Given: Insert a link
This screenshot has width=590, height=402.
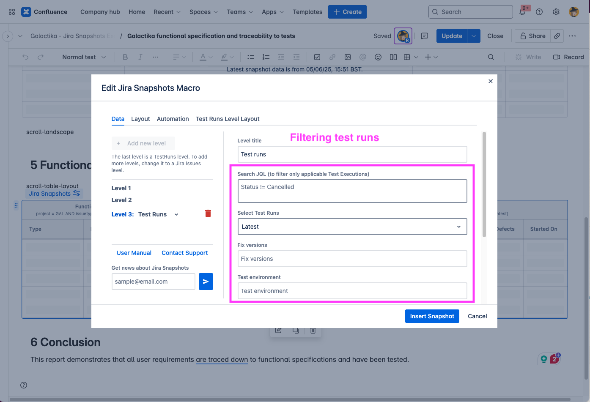Looking at the screenshot, I should tap(332, 57).
